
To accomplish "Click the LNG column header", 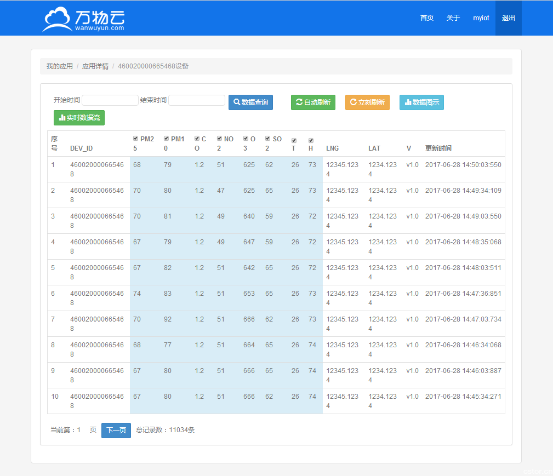I will pyautogui.click(x=332, y=148).
